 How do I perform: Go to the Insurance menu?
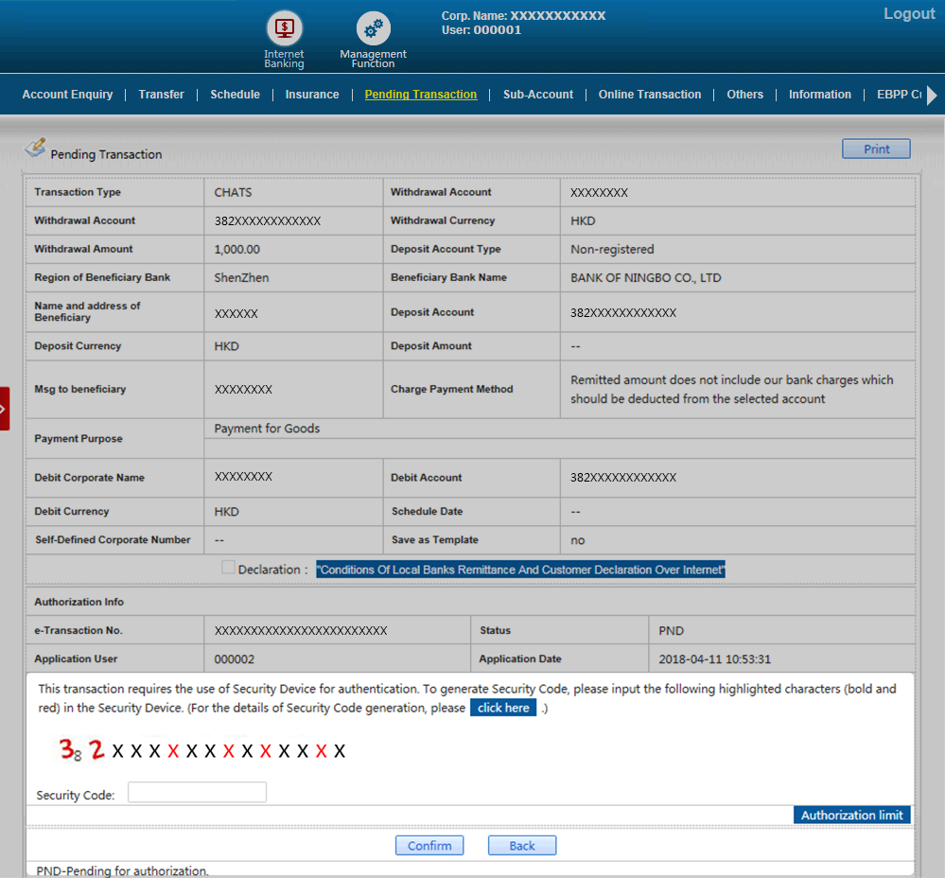coord(312,95)
